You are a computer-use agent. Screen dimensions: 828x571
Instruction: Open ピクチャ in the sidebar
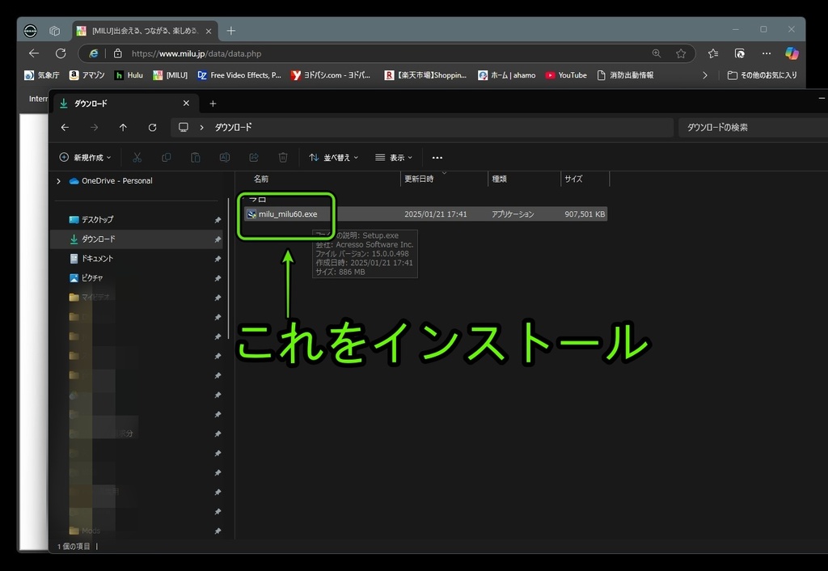click(x=86, y=278)
